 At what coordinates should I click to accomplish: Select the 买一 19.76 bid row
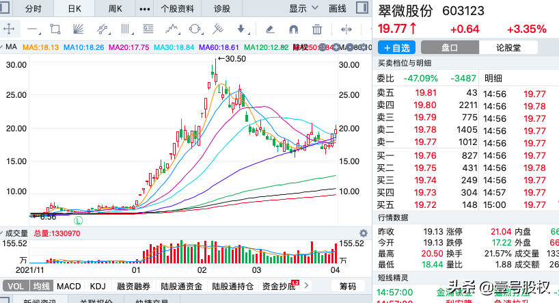(427, 156)
